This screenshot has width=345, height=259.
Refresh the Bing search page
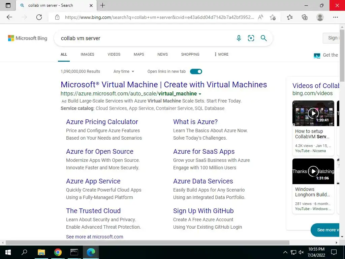coord(39,17)
